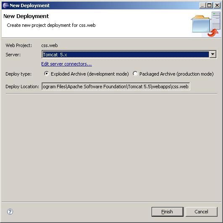Click the New Deployment title bar text
Screen dimensions: 223x223
pyautogui.click(x=29, y=5)
